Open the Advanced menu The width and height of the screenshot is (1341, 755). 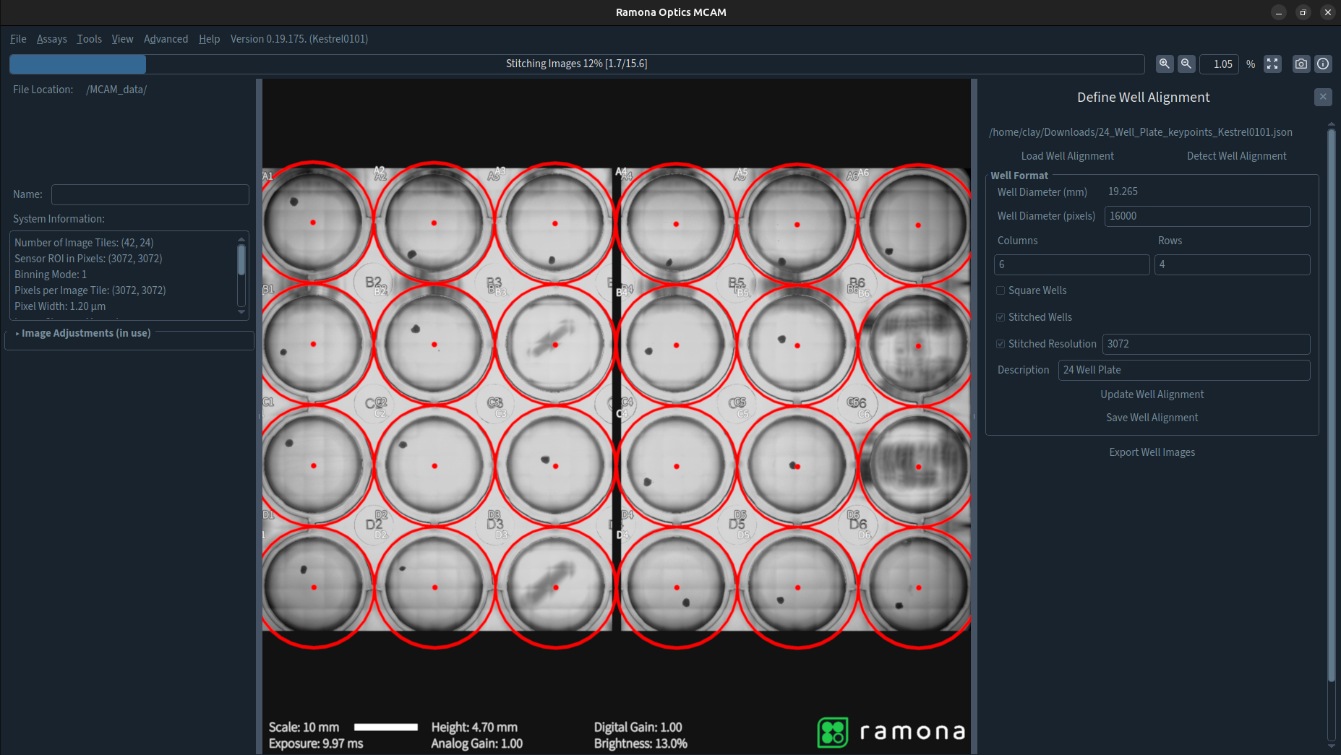coord(166,39)
